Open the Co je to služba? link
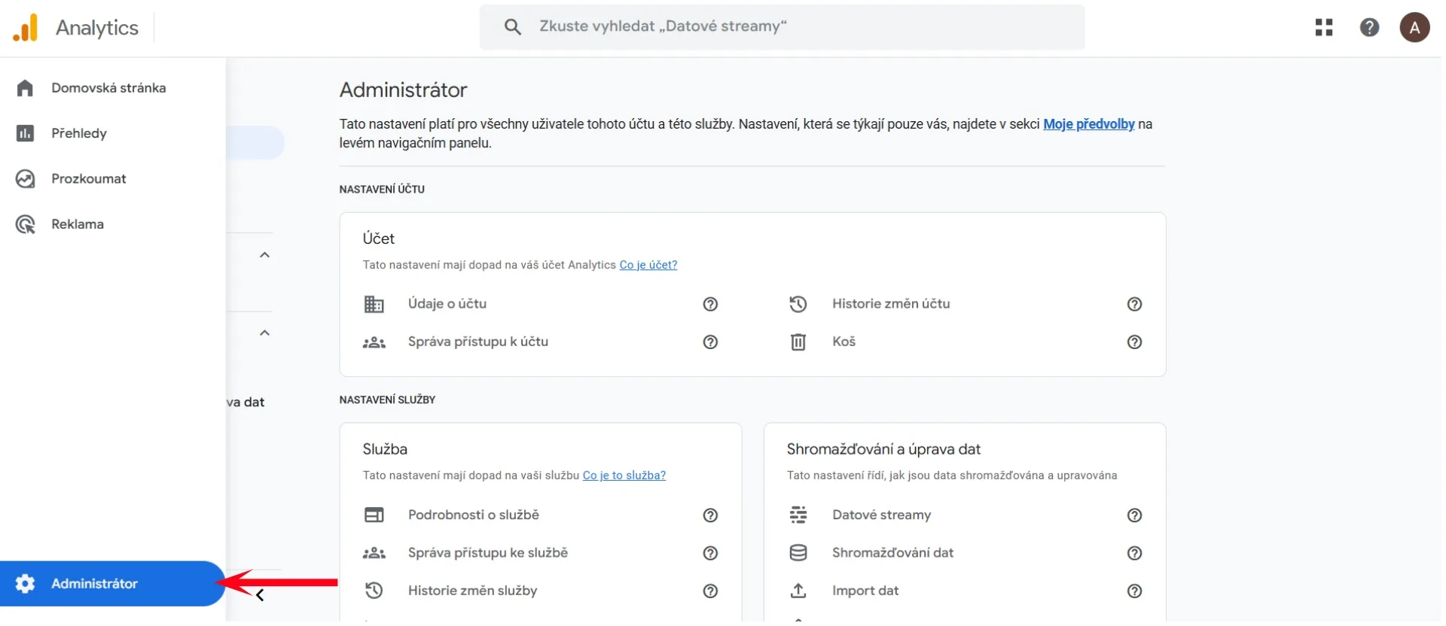 pyautogui.click(x=624, y=476)
